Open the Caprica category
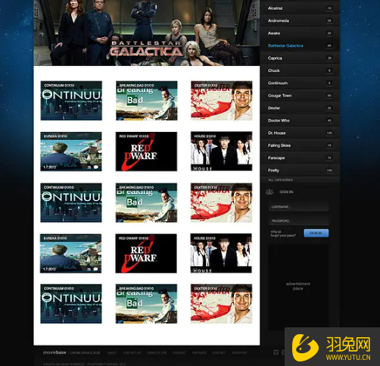 click(x=300, y=58)
